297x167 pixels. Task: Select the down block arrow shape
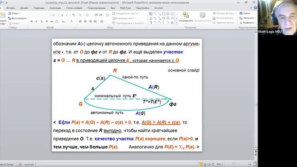pyautogui.click(x=168, y=18)
